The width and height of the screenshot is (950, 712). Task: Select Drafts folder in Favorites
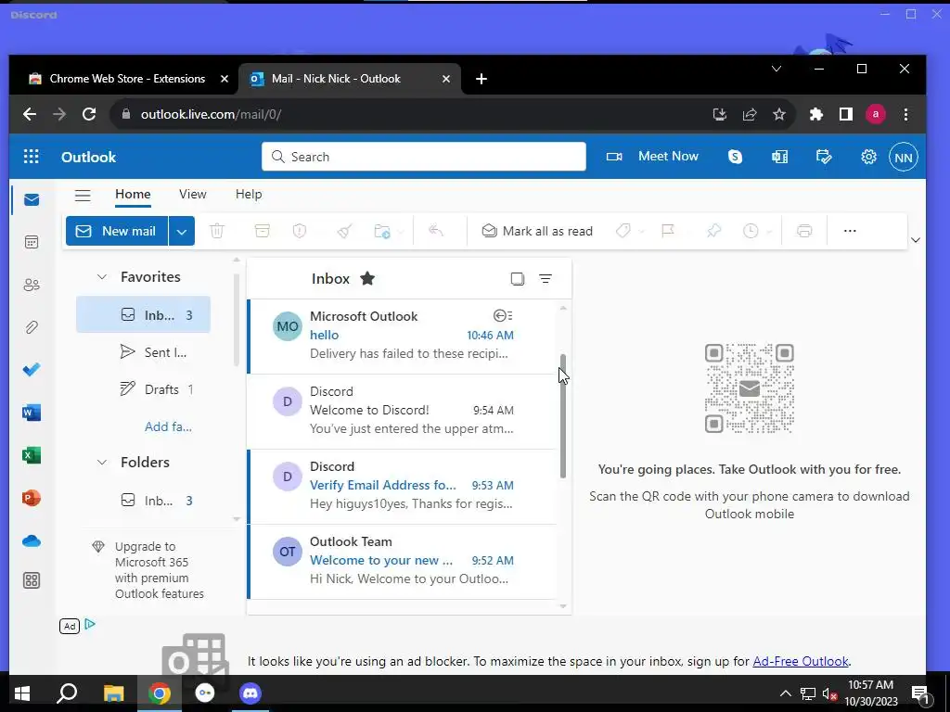coord(143,389)
